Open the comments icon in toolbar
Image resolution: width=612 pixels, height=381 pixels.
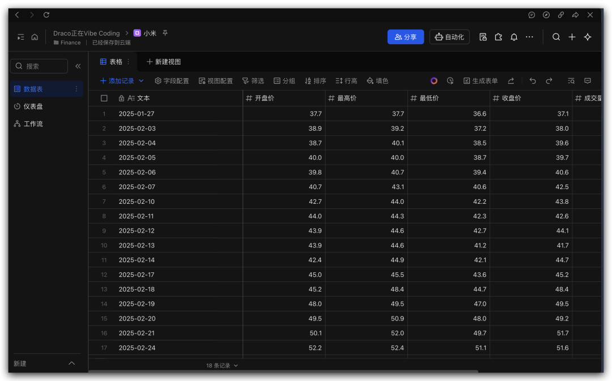(588, 81)
